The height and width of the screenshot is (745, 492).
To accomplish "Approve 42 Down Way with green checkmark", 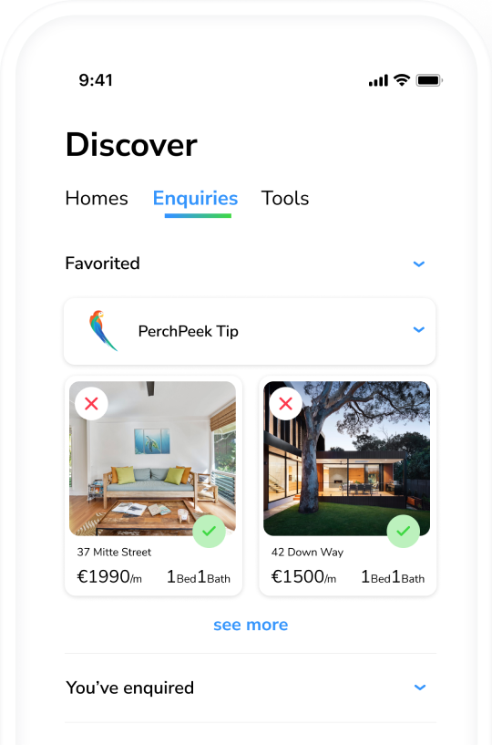I will 404,532.
